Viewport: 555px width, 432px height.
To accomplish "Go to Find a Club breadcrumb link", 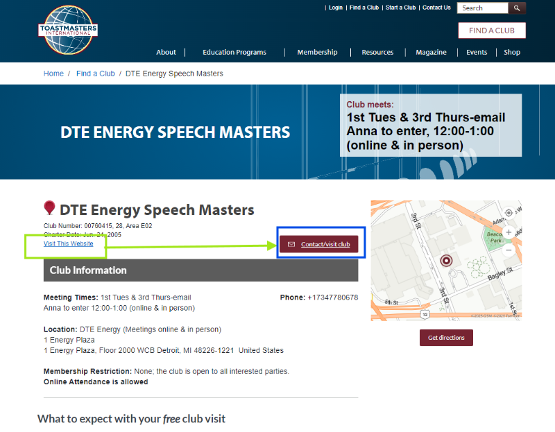I will coord(96,74).
